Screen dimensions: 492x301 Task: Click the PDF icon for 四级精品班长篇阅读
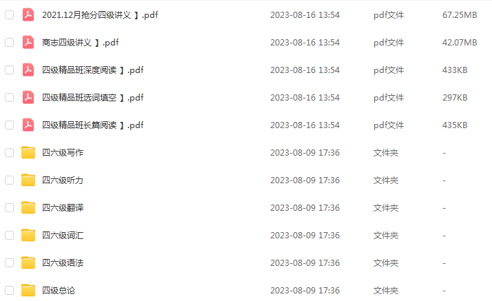coord(28,125)
